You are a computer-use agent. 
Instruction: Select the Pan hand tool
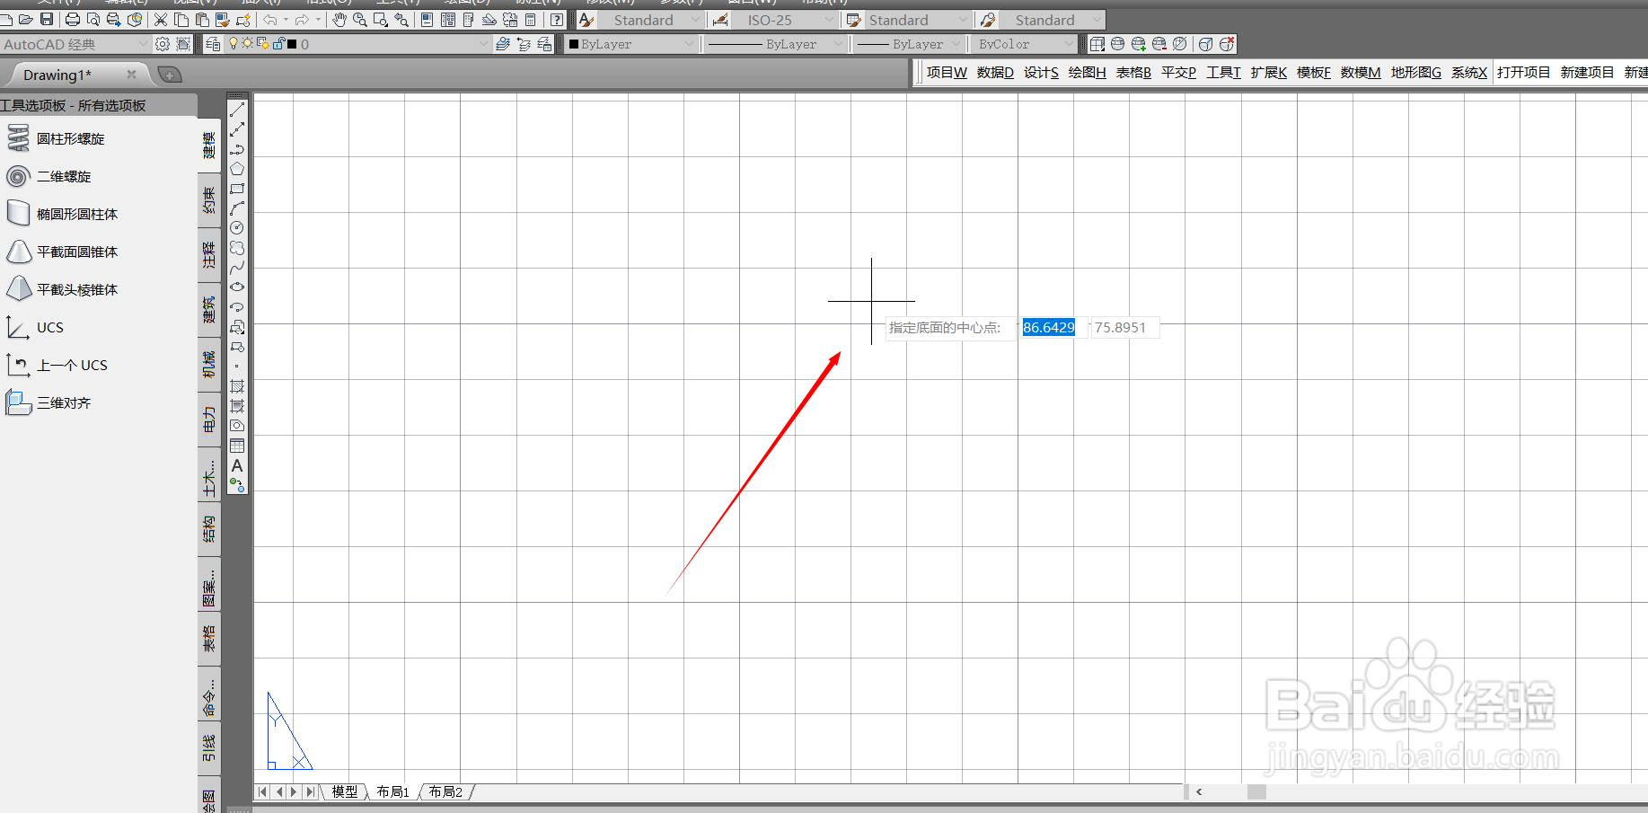tap(339, 19)
